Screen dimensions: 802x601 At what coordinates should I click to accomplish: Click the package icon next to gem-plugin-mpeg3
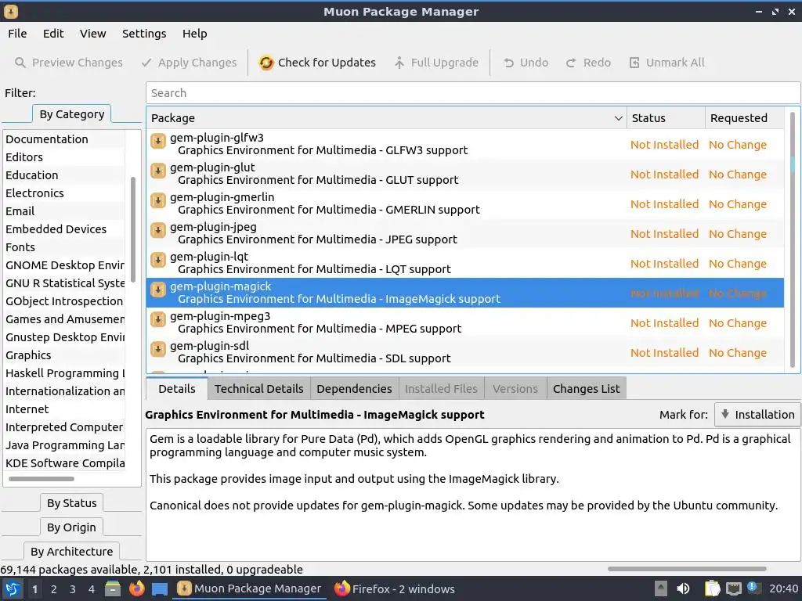point(158,319)
